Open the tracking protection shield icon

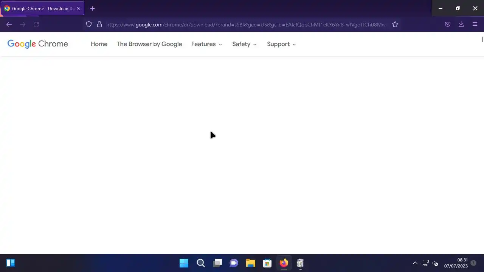[x=89, y=24]
